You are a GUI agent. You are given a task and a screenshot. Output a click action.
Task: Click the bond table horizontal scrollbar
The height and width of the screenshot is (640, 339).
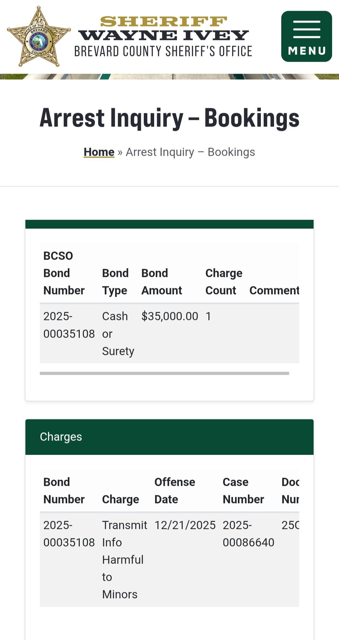pyautogui.click(x=164, y=373)
